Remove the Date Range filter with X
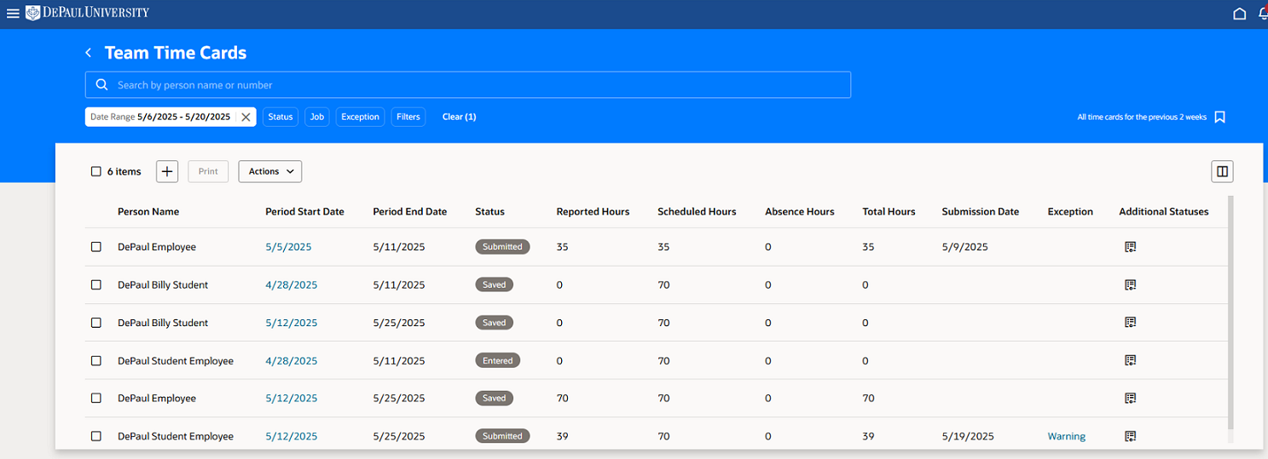This screenshot has height=459, width=1268. [x=246, y=117]
